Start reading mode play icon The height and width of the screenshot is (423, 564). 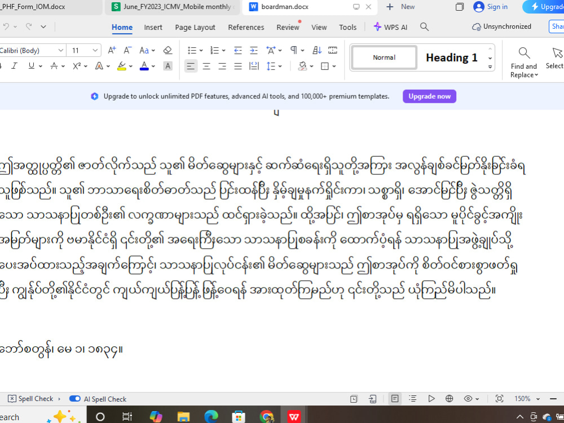point(431,399)
